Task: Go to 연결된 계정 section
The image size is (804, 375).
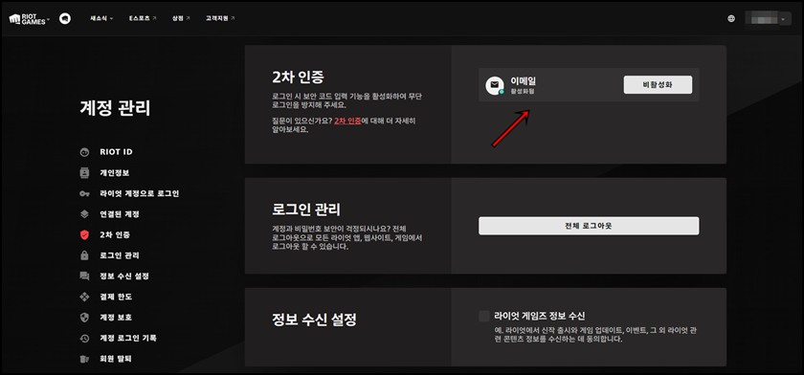Action: [x=120, y=214]
